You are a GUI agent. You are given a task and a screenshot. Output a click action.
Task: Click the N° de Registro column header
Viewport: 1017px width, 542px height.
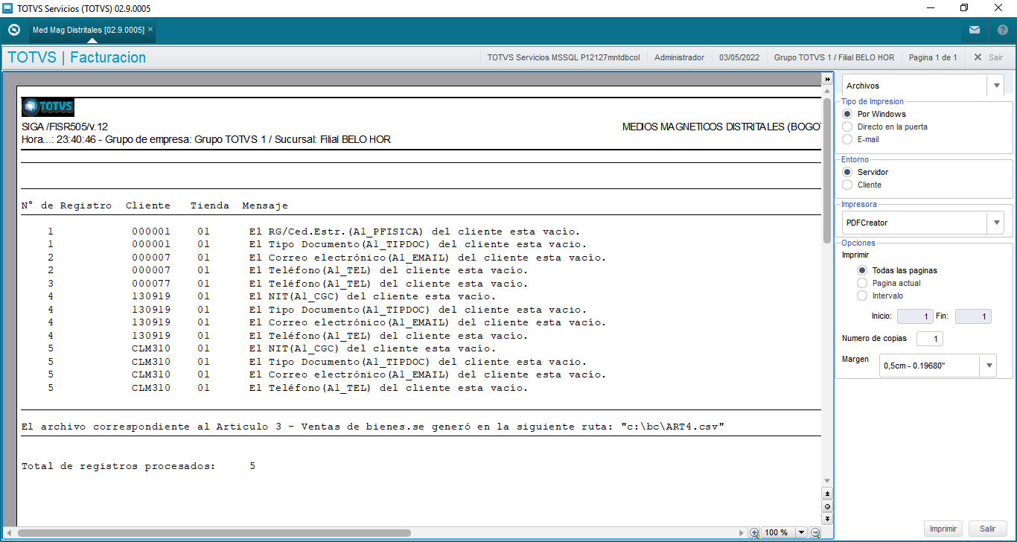(x=66, y=205)
